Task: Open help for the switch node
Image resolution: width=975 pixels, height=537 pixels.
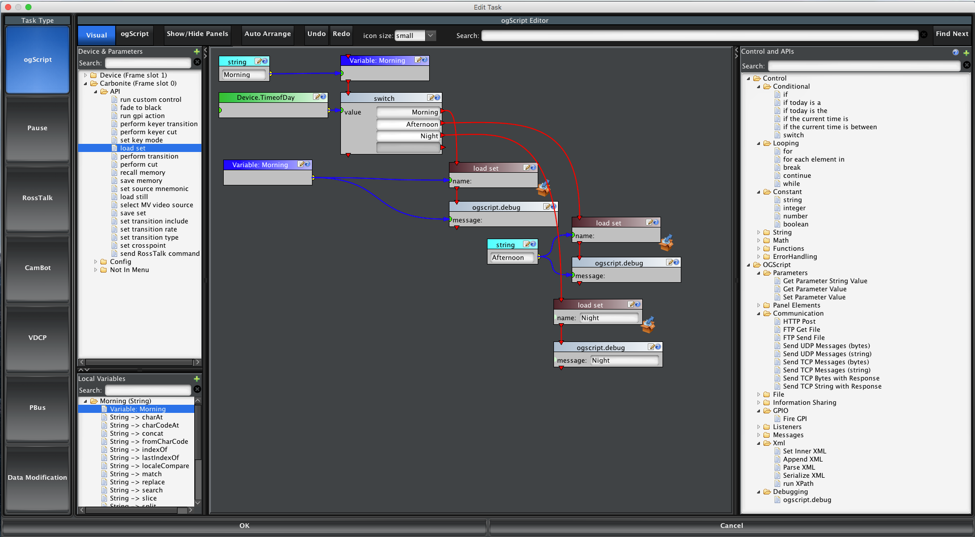Action: [x=437, y=98]
